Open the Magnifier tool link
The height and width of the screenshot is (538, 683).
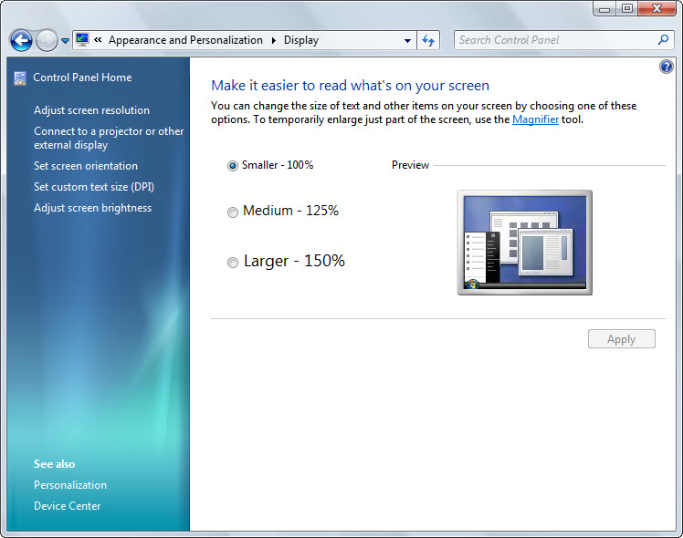535,119
